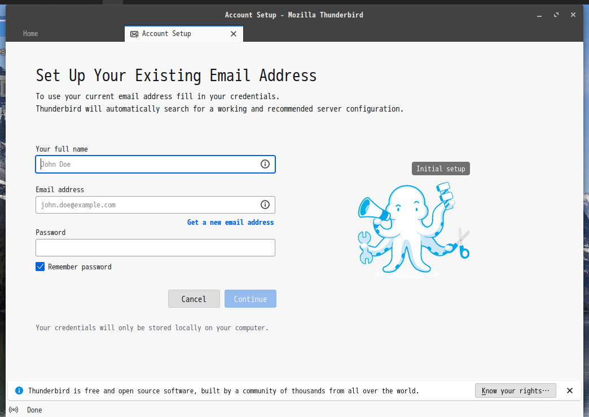Close the Account Setup tab
The image size is (589, 417).
[233, 34]
